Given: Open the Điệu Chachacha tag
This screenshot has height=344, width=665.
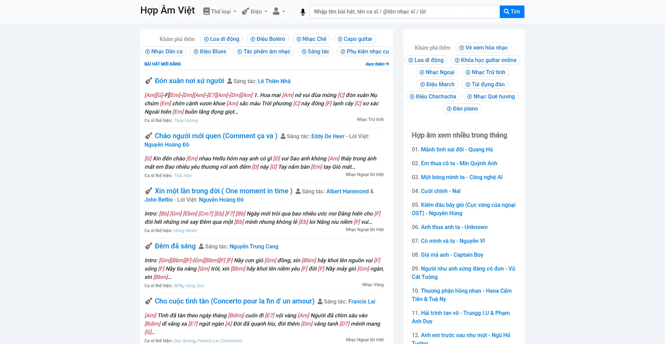Looking at the screenshot, I should pyautogui.click(x=433, y=97).
